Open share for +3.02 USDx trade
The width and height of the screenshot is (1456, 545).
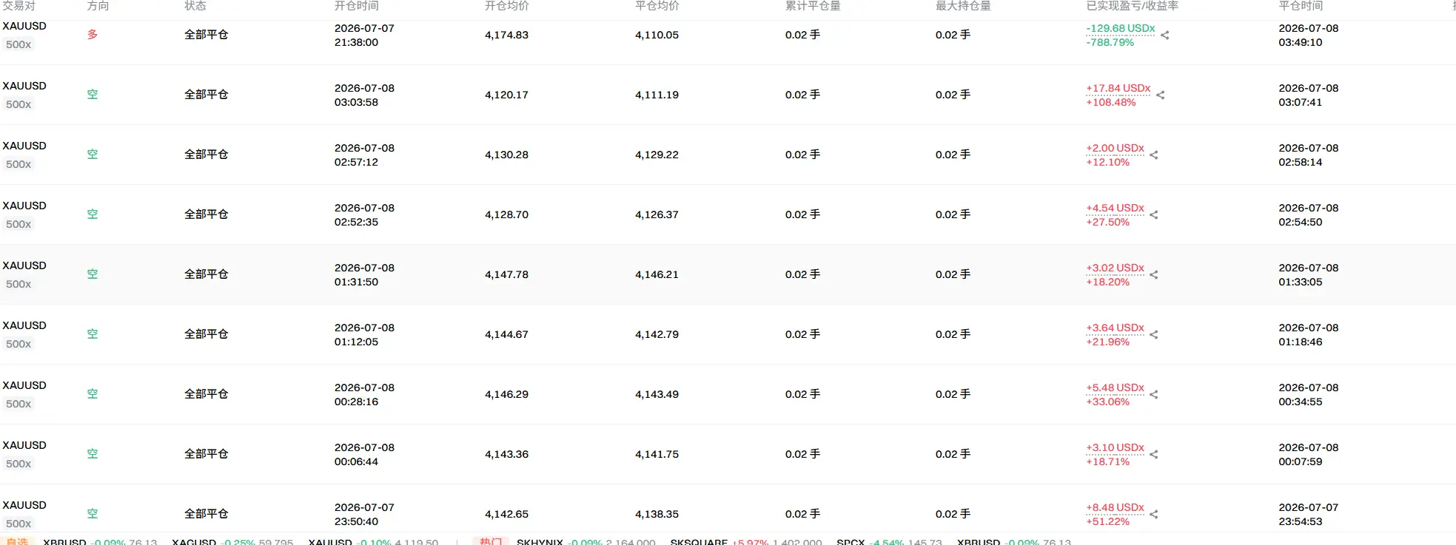click(x=1153, y=275)
